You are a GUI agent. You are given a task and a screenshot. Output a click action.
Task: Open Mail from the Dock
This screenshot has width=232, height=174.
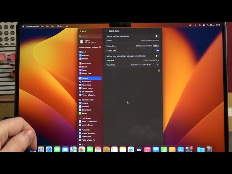[x=65, y=150]
